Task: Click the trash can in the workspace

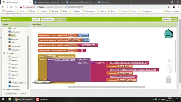Action: pos(169,80)
